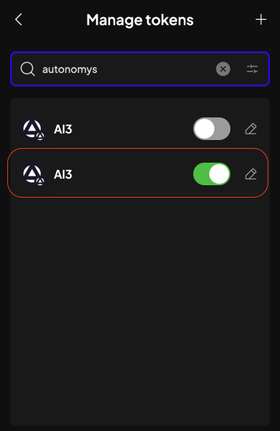
Task: Edit the enabled AI3 token via pencil
Action: (251, 174)
